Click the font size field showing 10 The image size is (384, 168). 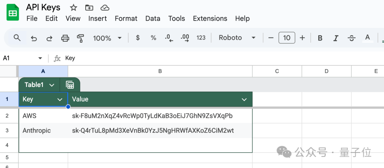[287, 38]
